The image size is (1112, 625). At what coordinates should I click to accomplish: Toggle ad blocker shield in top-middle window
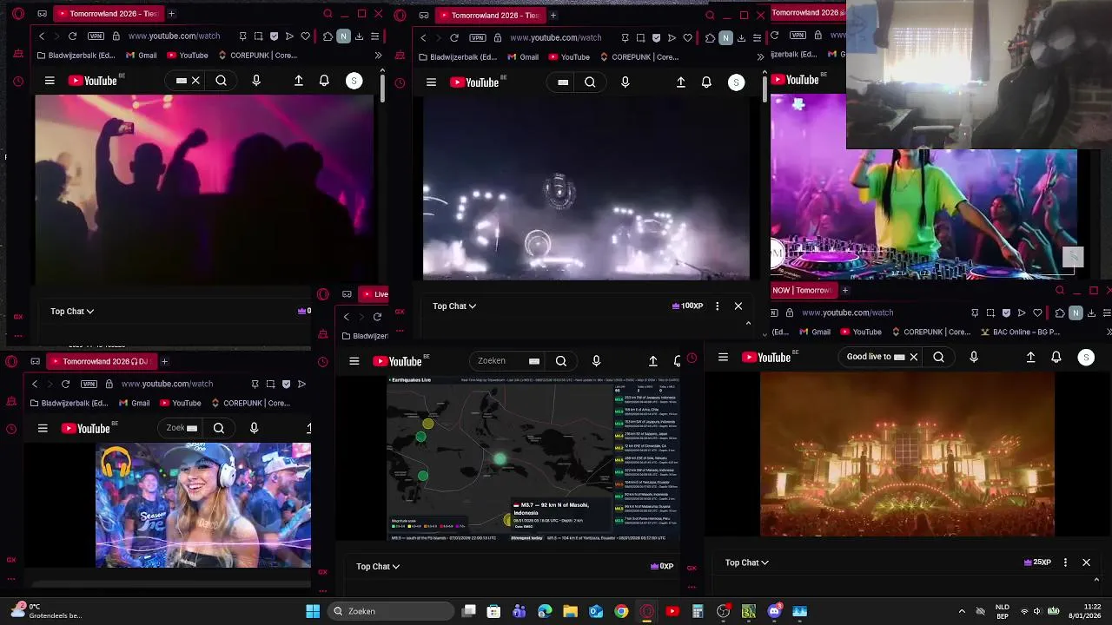tap(656, 37)
